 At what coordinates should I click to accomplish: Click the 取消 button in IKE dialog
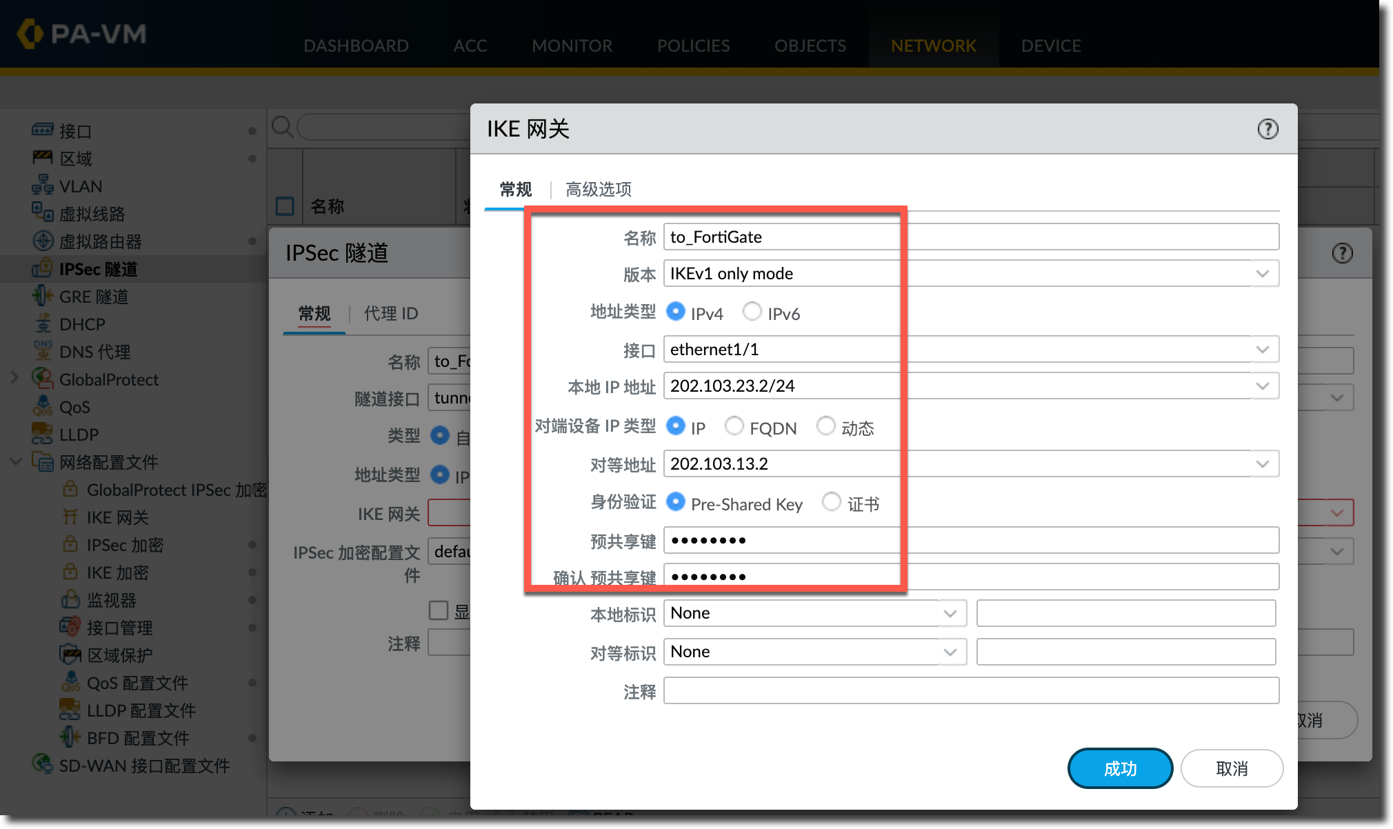click(1232, 768)
